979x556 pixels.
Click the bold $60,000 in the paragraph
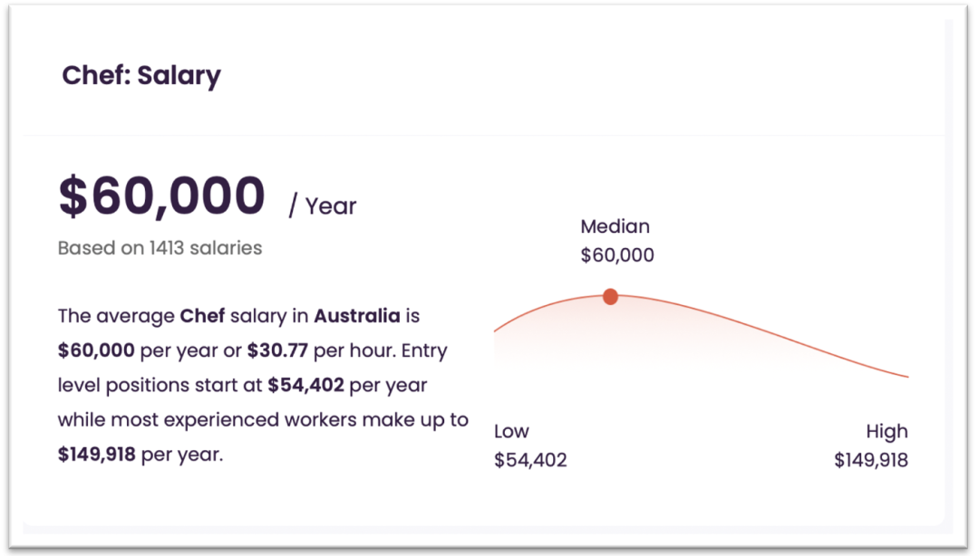pyautogui.click(x=96, y=350)
